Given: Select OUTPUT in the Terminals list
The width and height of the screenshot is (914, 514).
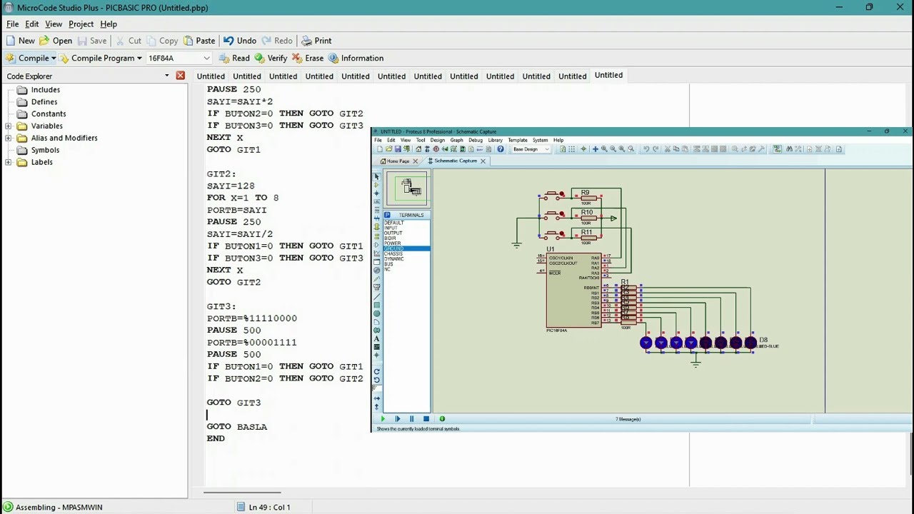Looking at the screenshot, I should 393,233.
